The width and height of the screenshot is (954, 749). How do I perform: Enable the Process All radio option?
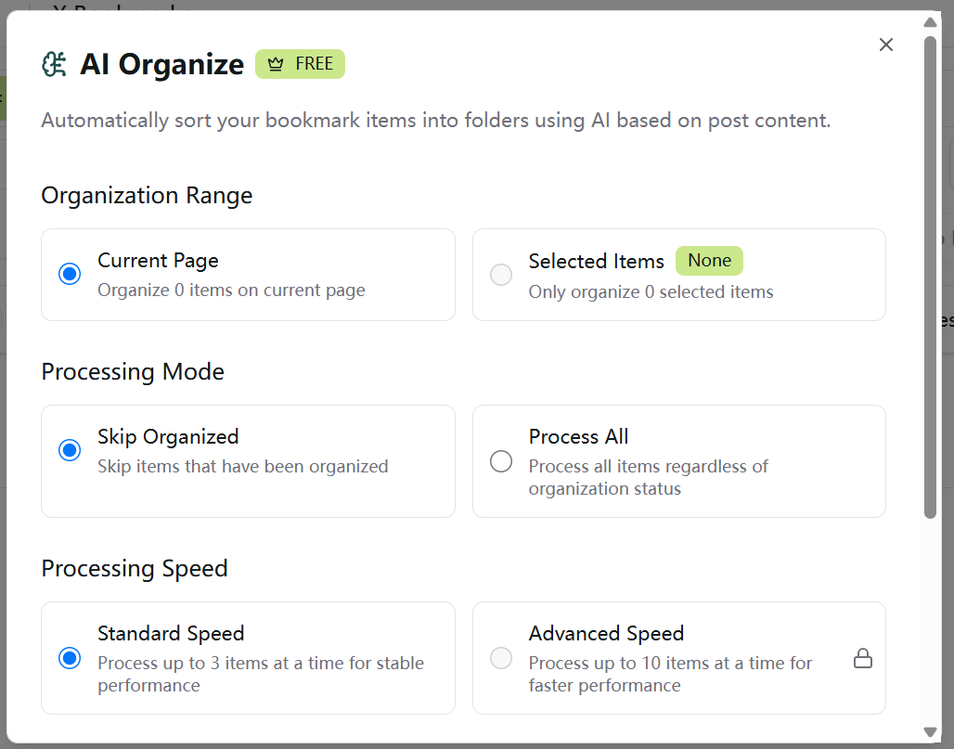pyautogui.click(x=501, y=461)
